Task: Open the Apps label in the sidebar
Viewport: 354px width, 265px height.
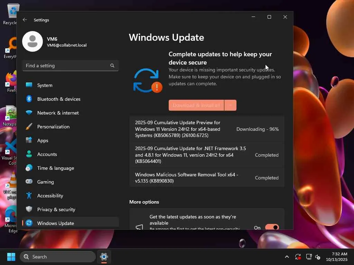Action: [43, 141]
